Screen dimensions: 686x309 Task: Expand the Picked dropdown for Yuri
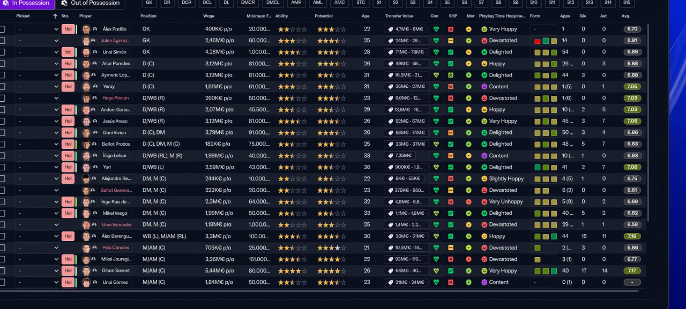(x=38, y=168)
